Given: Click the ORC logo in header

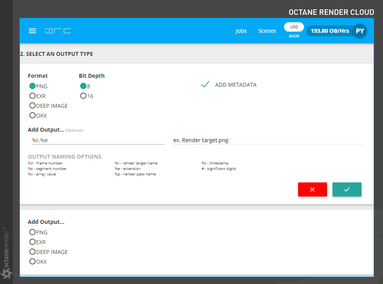Looking at the screenshot, I should click(58, 31).
